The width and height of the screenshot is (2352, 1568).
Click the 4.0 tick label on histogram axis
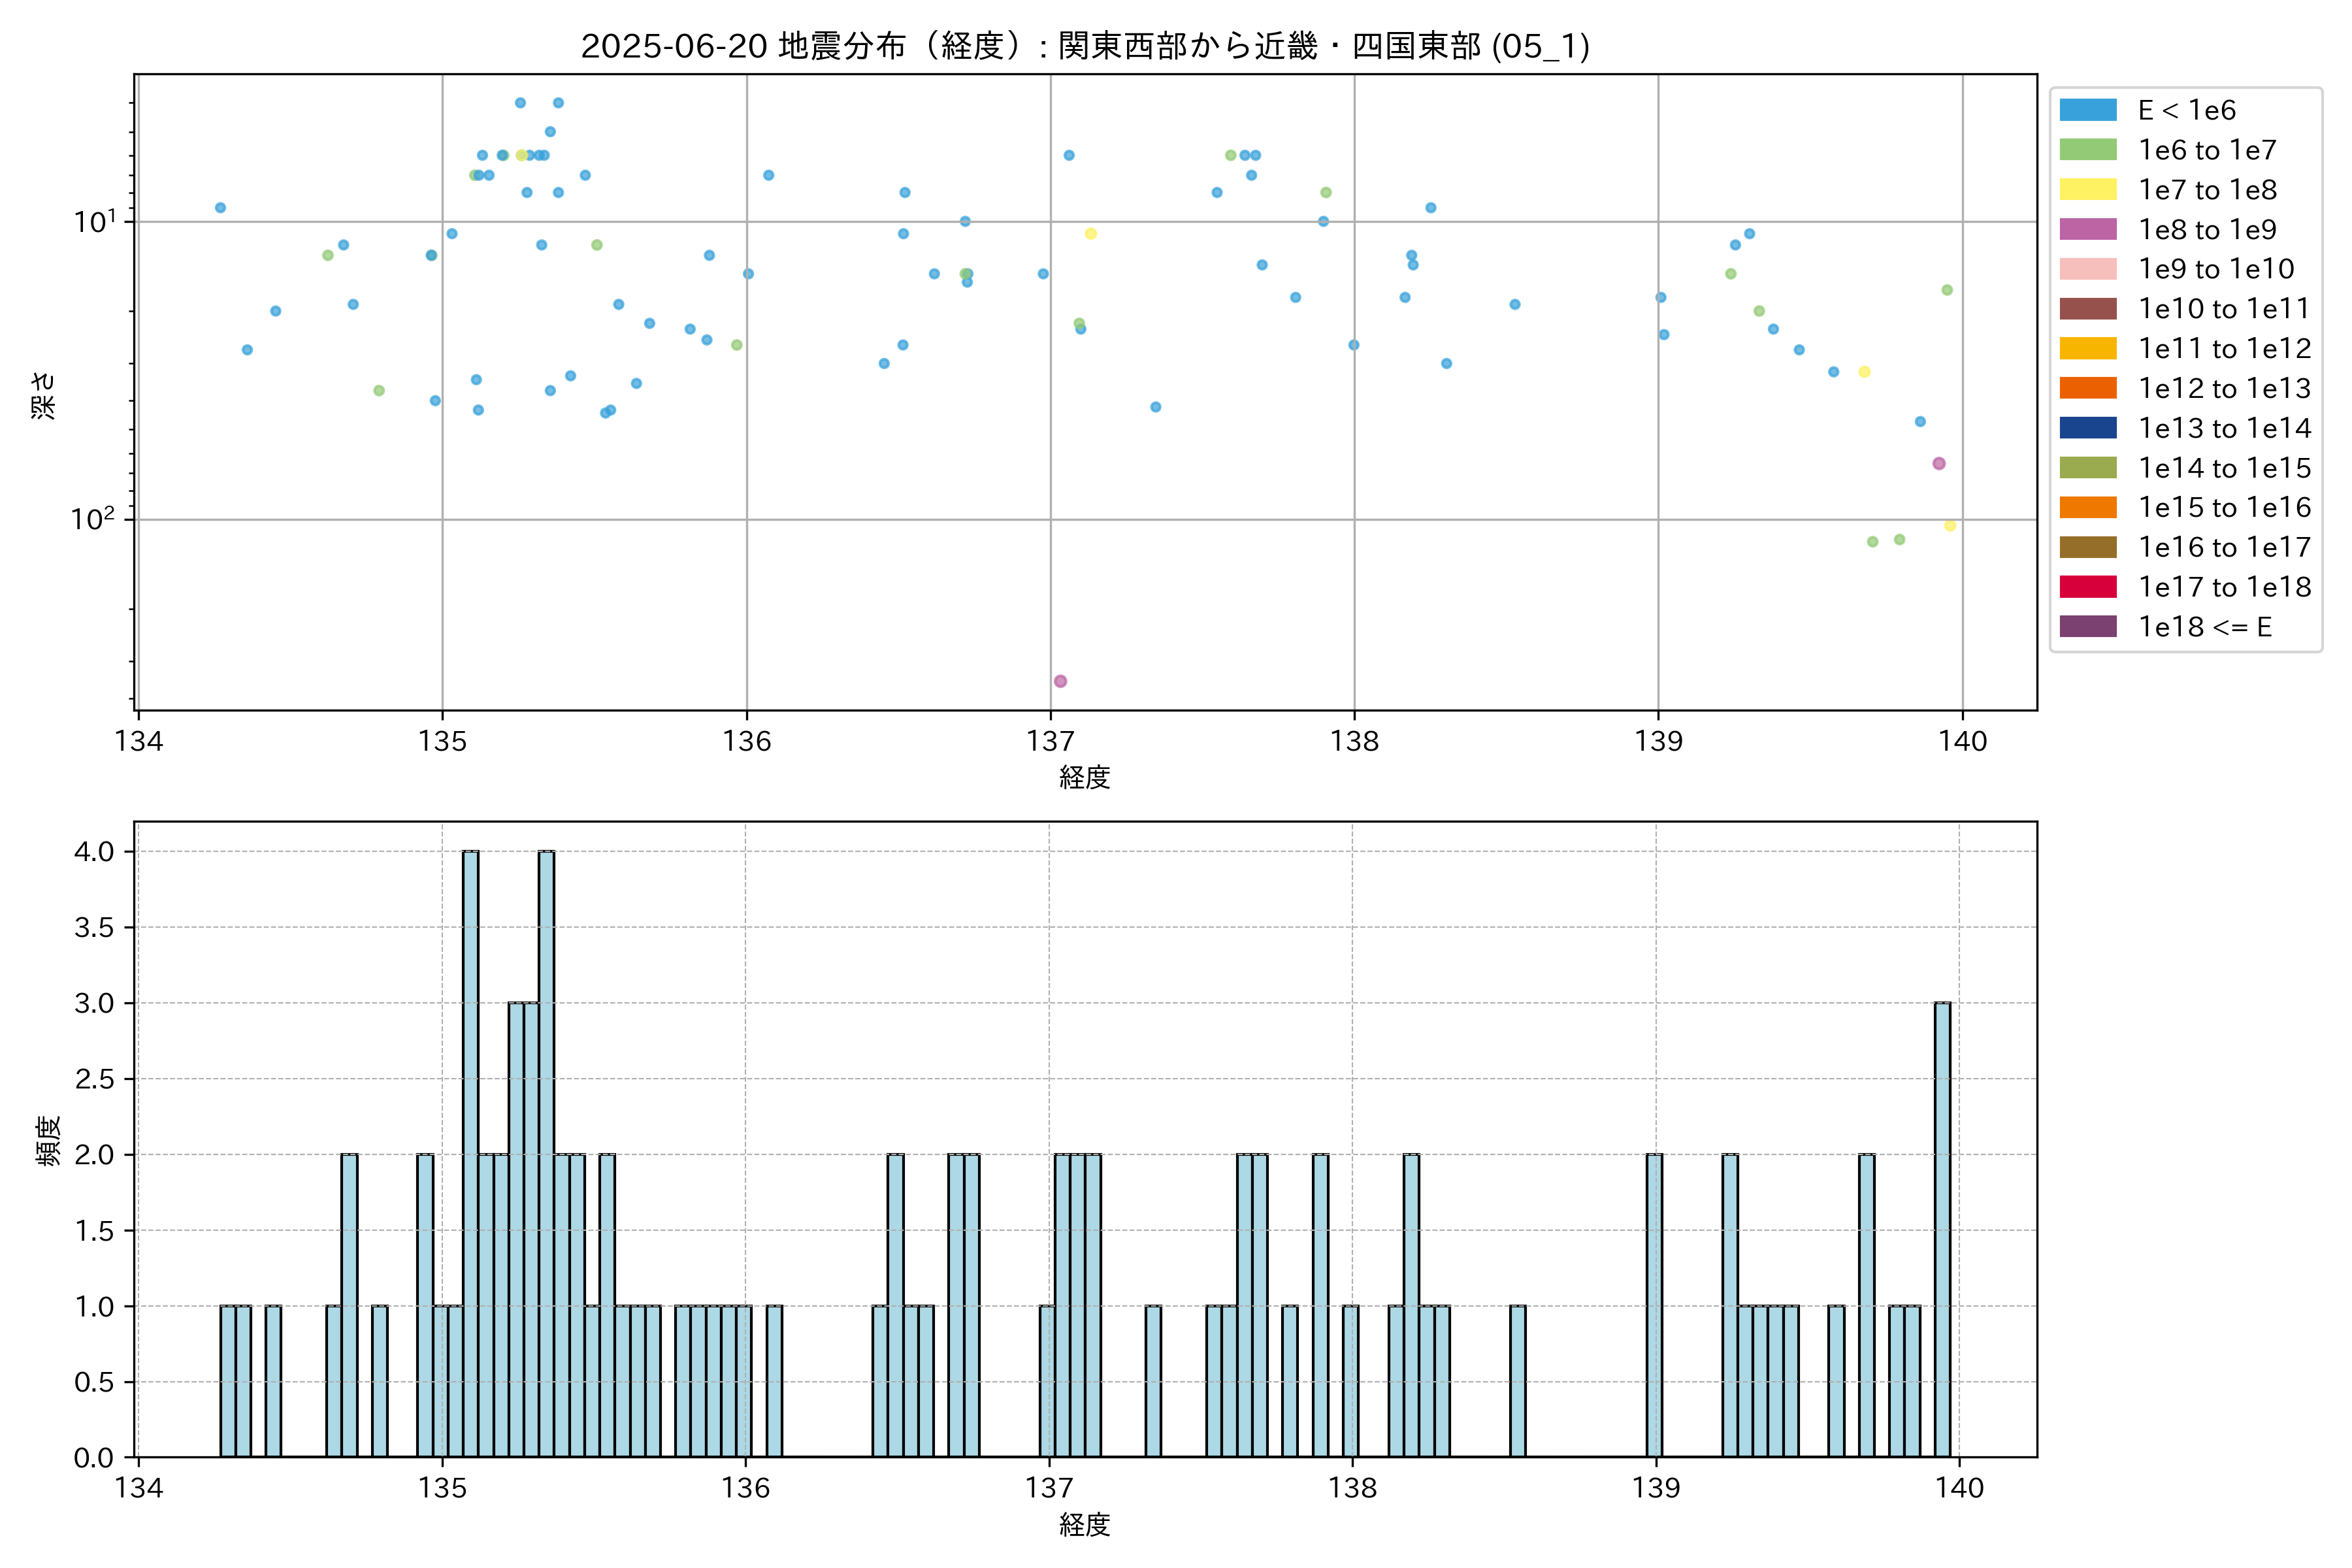tap(94, 852)
